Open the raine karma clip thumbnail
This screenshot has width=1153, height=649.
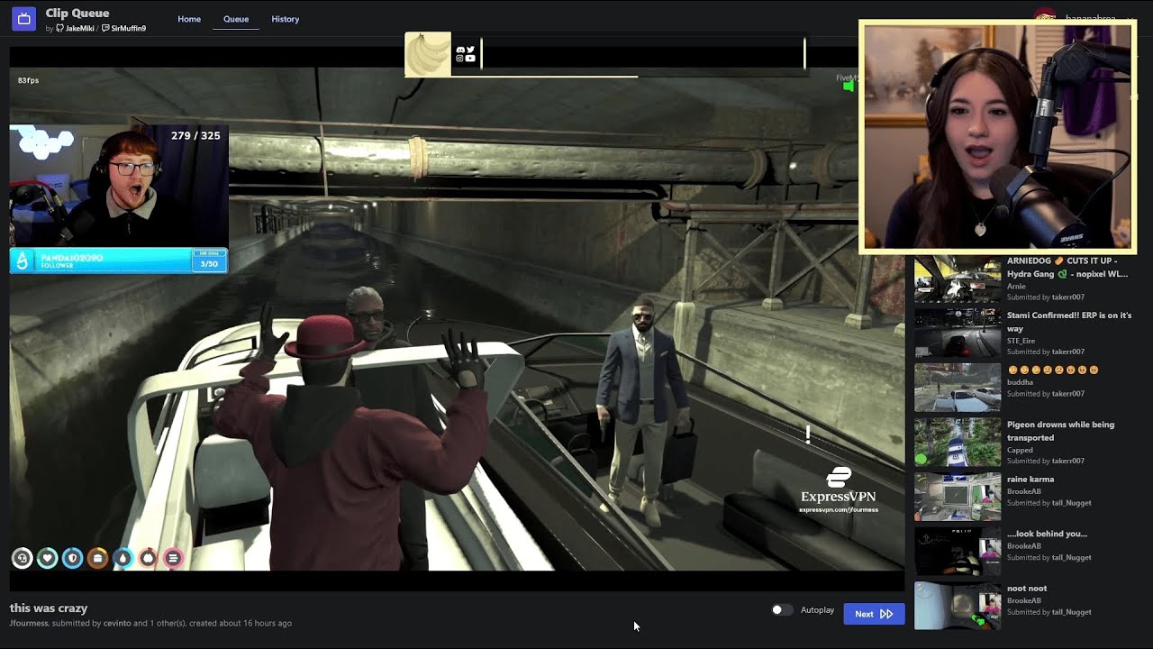pyautogui.click(x=958, y=497)
